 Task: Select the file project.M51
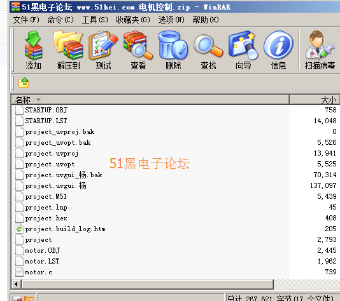coord(46,196)
